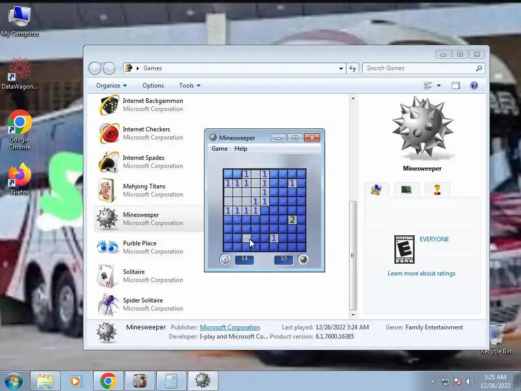
Task: Click the ESRB Everyone rating badge
Action: click(x=404, y=249)
